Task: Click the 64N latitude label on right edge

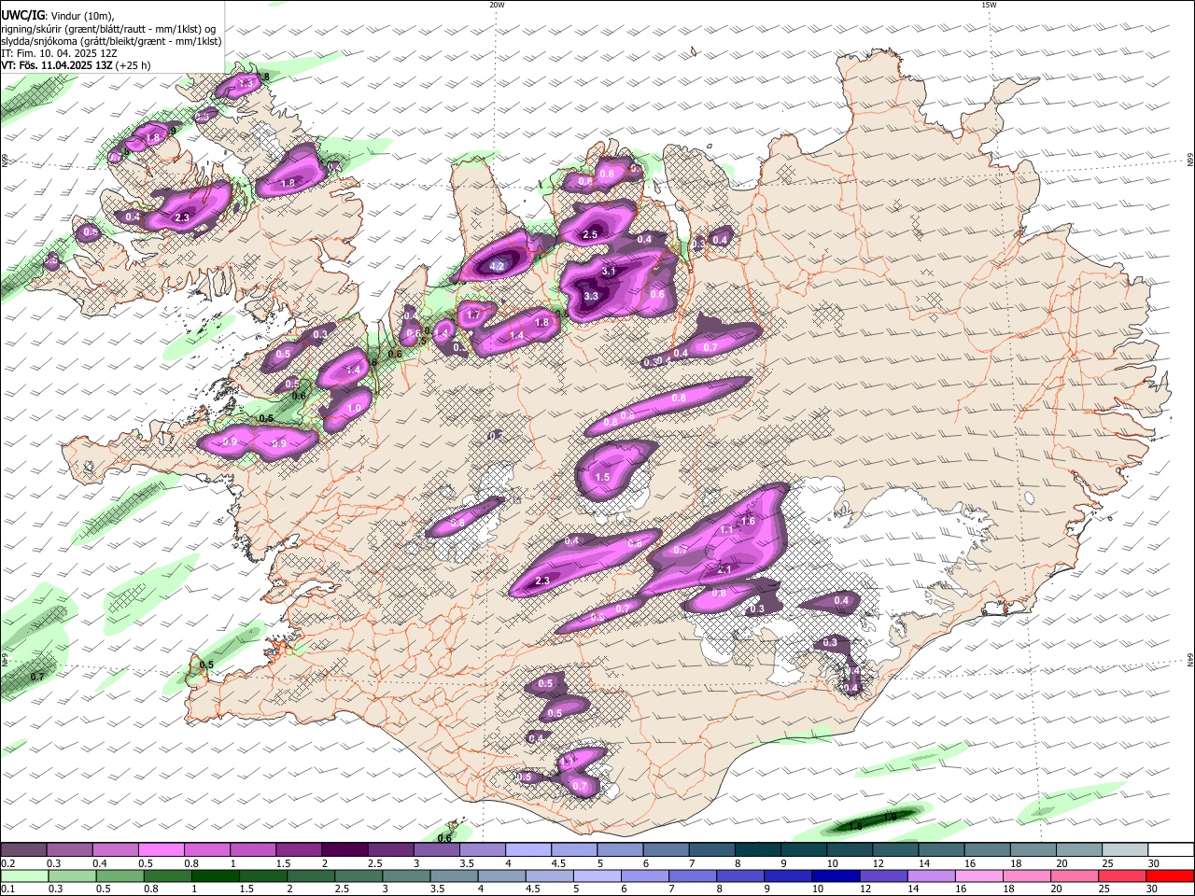Action: pyautogui.click(x=1190, y=660)
